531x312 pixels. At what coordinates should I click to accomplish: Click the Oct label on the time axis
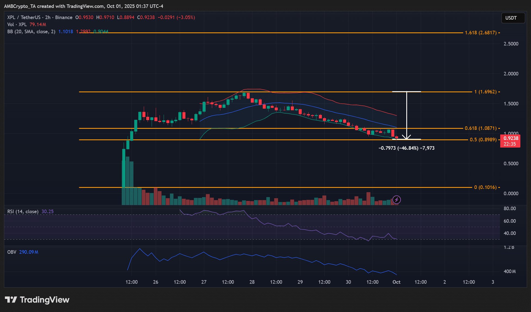(396, 282)
